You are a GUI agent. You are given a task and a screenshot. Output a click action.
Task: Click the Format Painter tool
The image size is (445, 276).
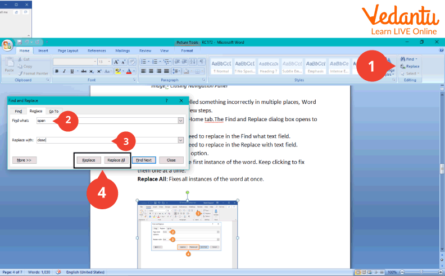(x=35, y=73)
